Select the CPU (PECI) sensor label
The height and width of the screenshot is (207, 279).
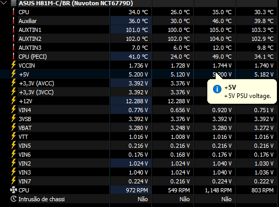33,57
